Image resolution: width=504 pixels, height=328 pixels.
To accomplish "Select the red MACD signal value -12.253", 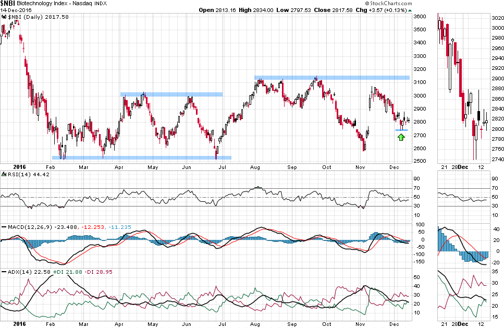I will 93,227.
